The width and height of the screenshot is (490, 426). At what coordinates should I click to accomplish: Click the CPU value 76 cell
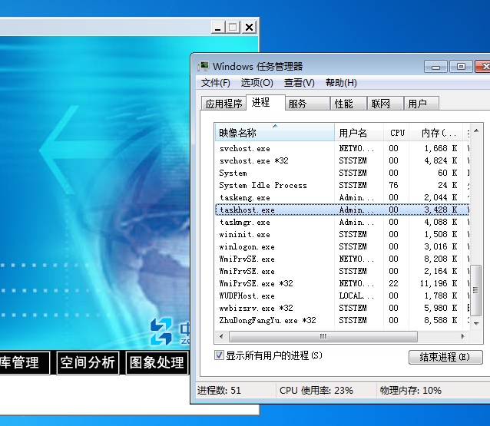click(x=394, y=185)
